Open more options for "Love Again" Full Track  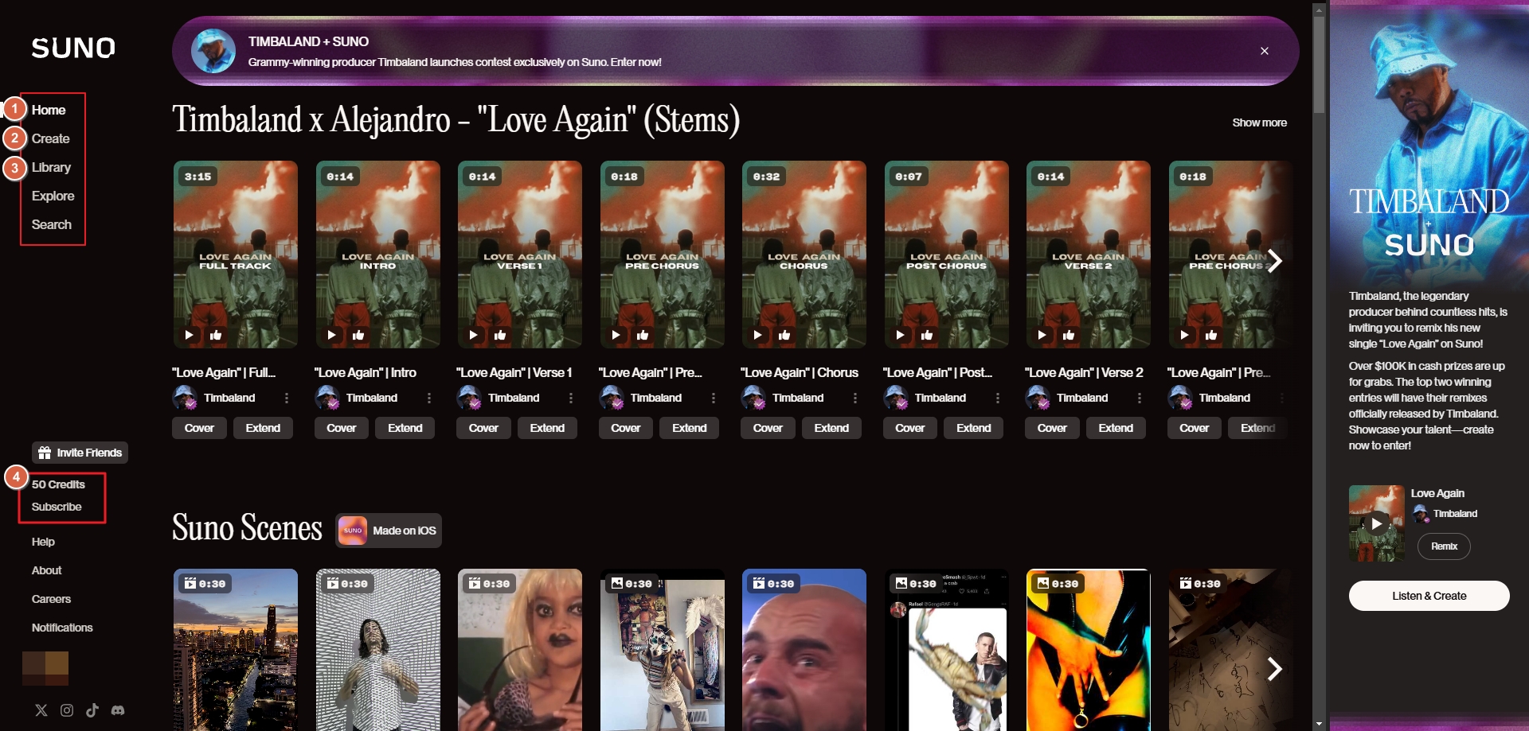(287, 398)
